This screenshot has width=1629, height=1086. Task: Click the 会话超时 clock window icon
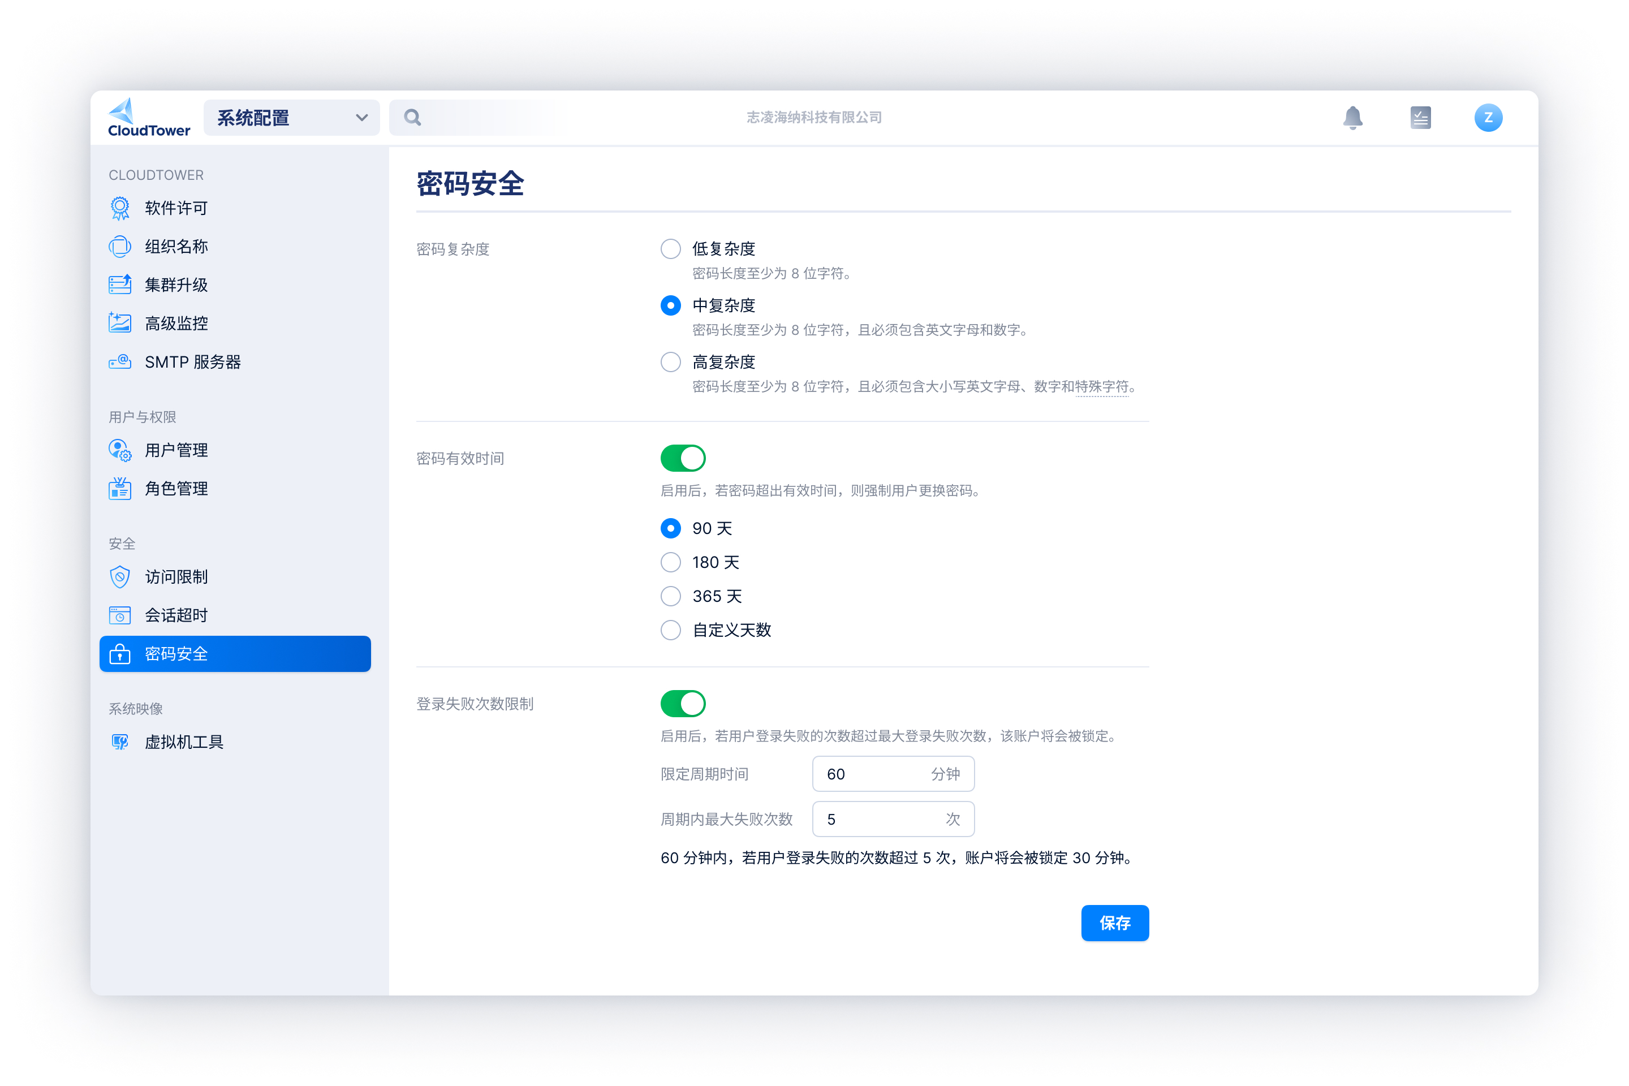tap(120, 615)
